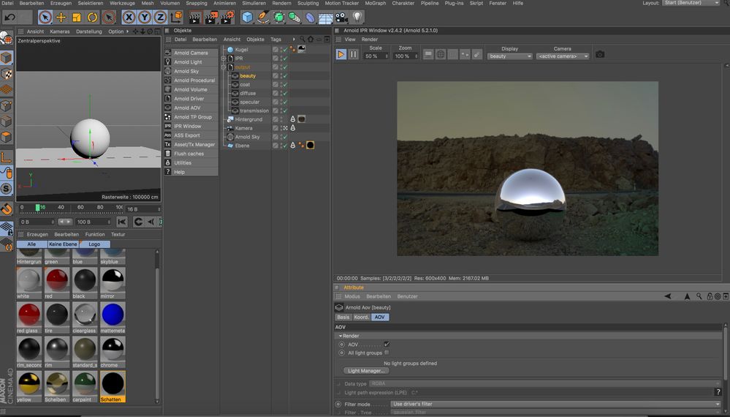Add a light object bulb icon

357,18
